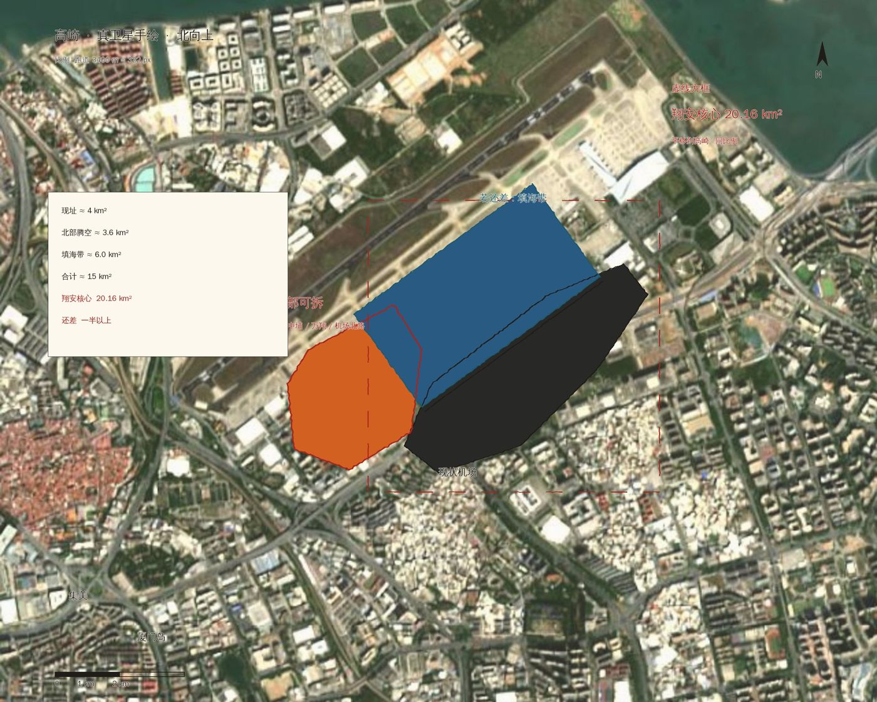Click the 厦门岛 place label
877x702 pixels.
coord(152,637)
